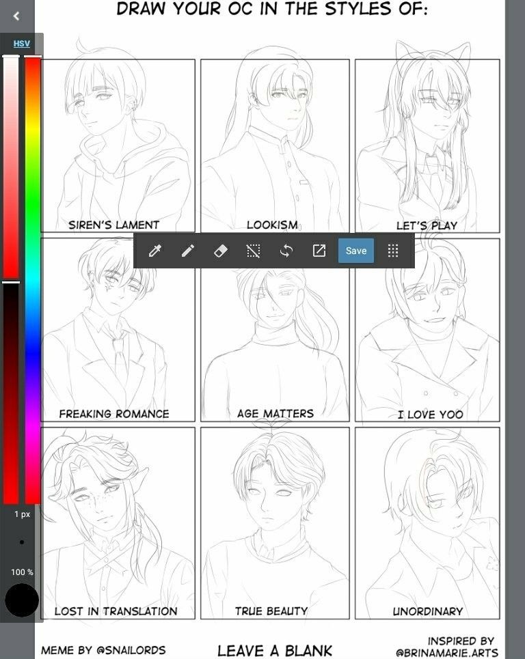Pick a hue on rainbow hue bar
The width and height of the screenshot is (525, 659).
point(32,279)
